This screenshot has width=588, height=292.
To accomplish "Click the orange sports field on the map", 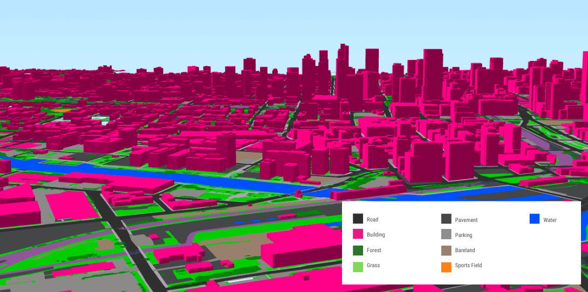I will coord(62,111).
